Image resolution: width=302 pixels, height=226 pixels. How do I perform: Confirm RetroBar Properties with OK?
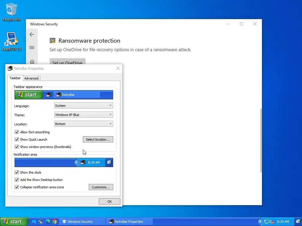(x=109, y=201)
